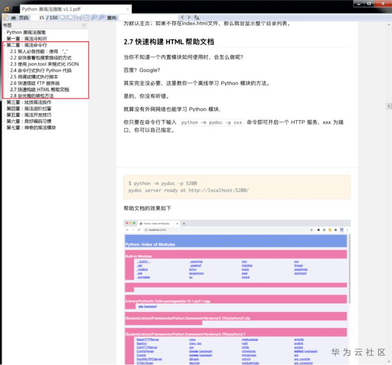Screen dimensions: 392x365
Task: Click the Zoom In magnifier icon
Action: coord(102,17)
